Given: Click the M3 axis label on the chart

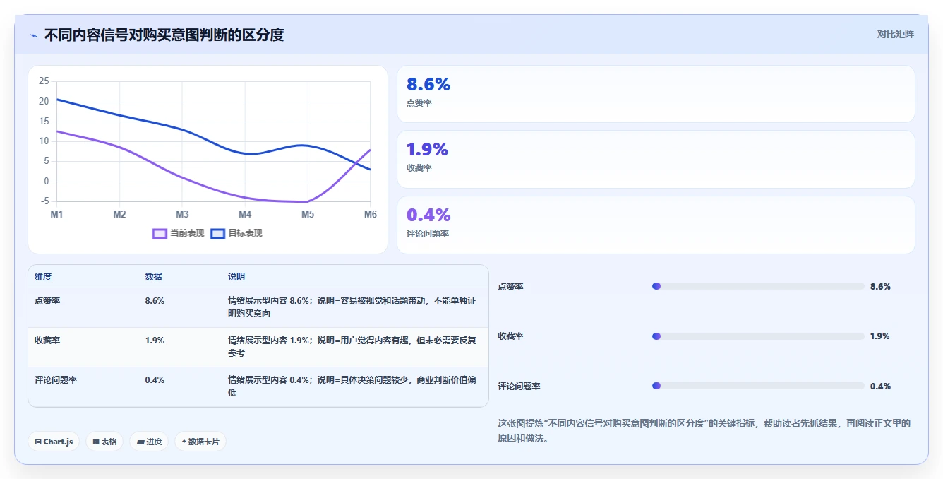Looking at the screenshot, I should pos(182,214).
